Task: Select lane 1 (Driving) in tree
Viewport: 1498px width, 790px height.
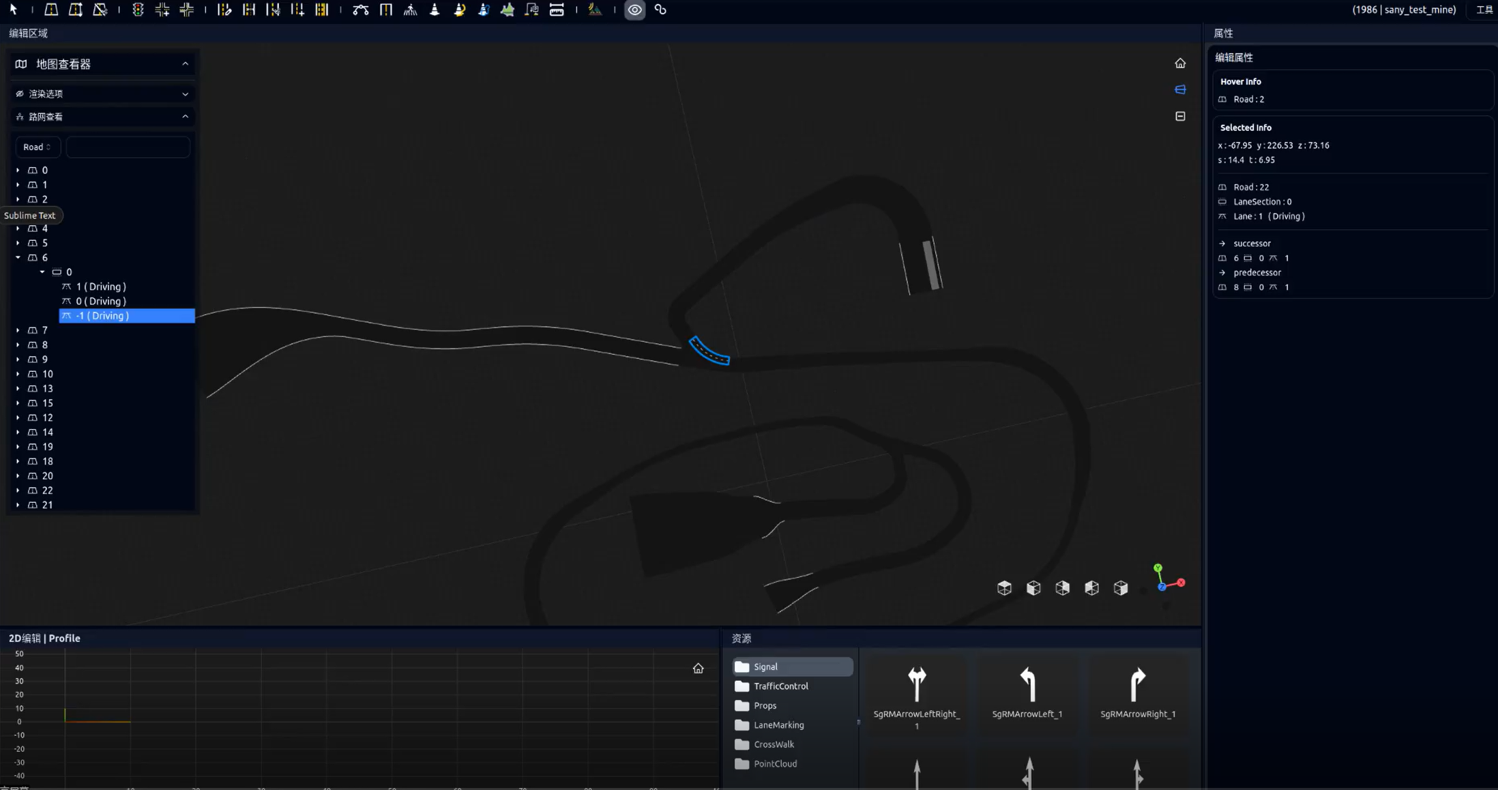Action: point(127,287)
